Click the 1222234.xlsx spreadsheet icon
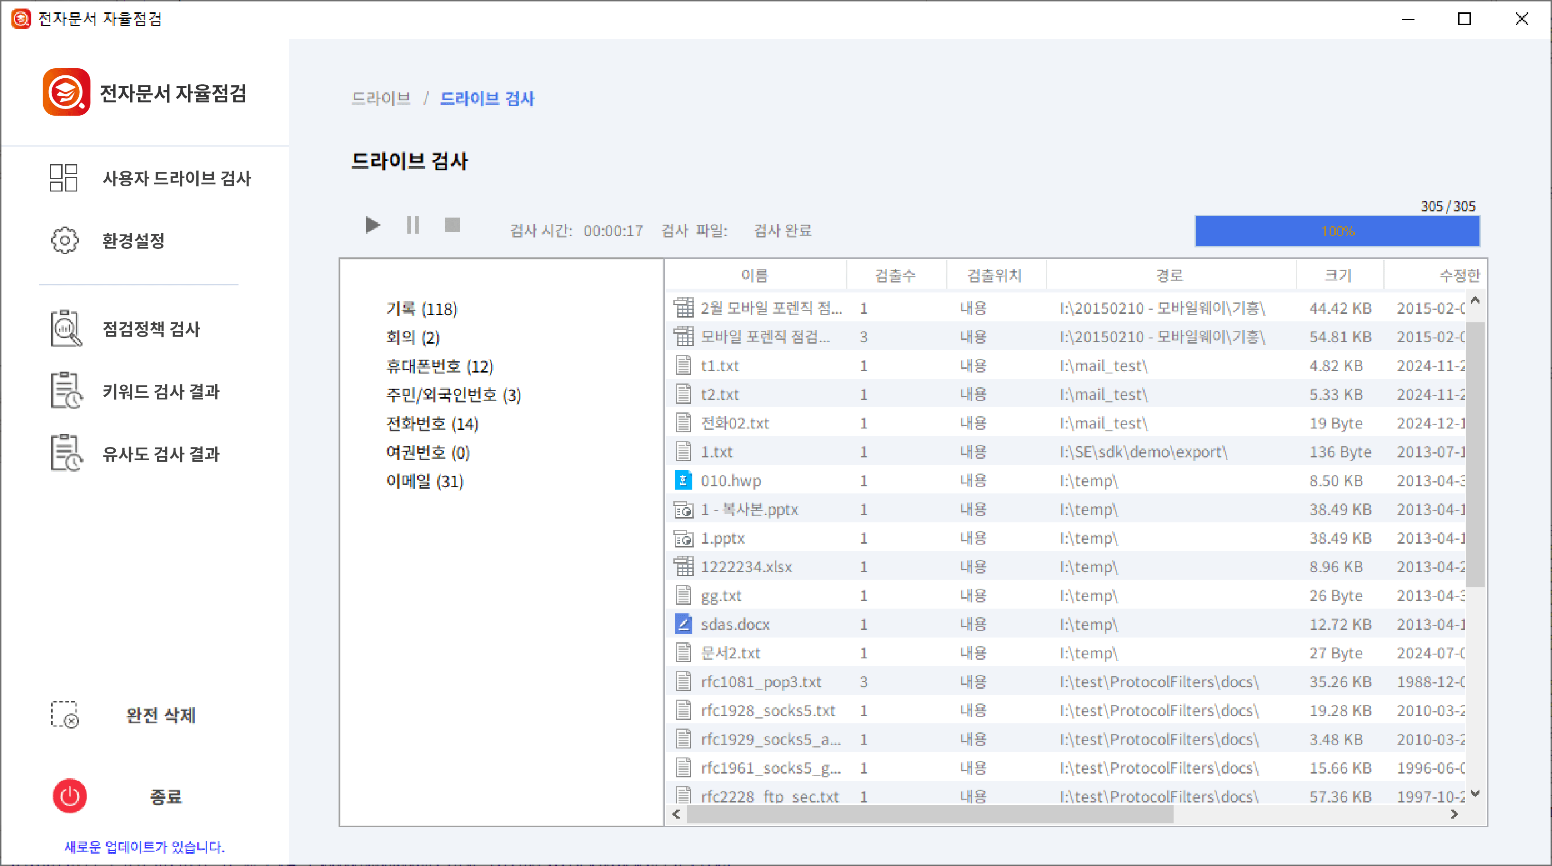Screen dimensions: 1552x866 coord(683,566)
